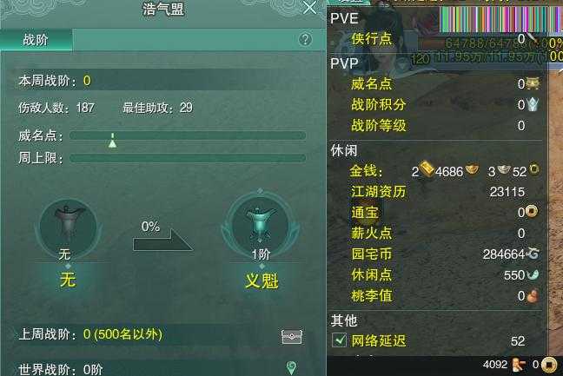Click the 休闲点 fish icon

(x=533, y=274)
